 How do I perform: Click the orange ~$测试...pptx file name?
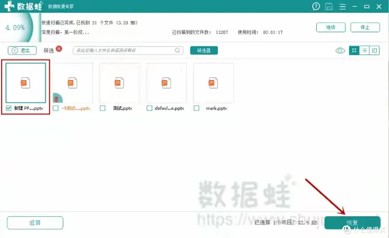(76, 108)
